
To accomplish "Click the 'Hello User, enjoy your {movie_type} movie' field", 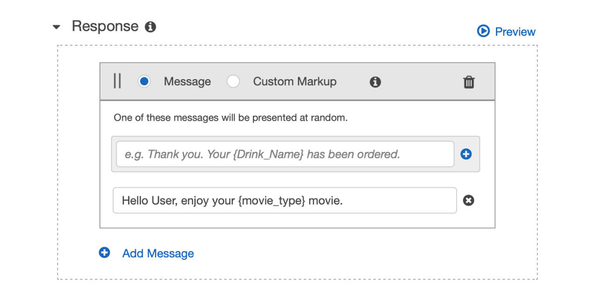I will pyautogui.click(x=285, y=200).
